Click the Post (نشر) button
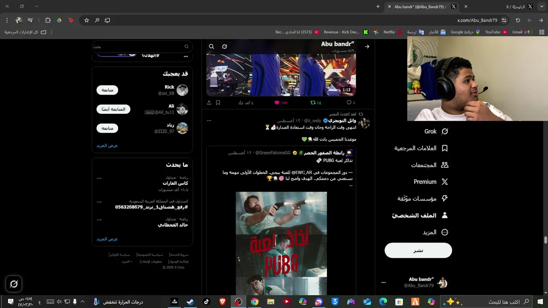Viewport: 548px width, 308px height. pyautogui.click(x=418, y=250)
